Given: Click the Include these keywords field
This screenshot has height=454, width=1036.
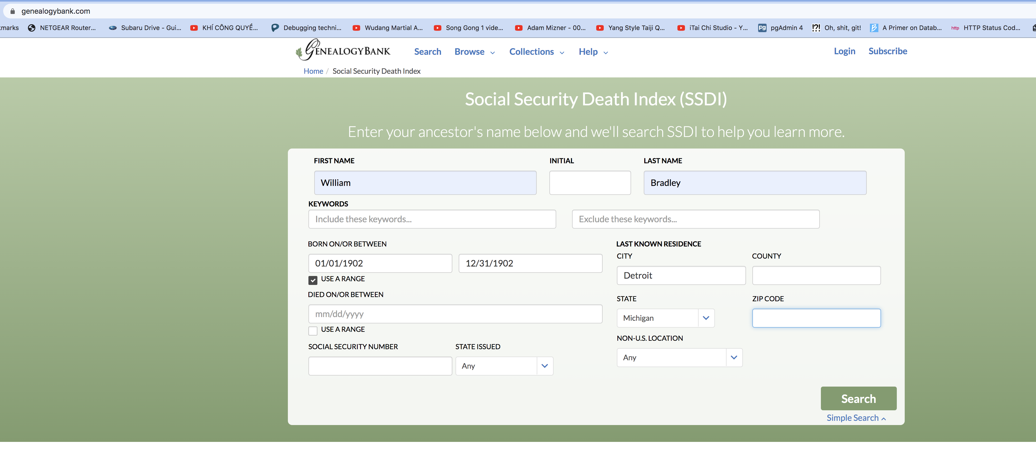Looking at the screenshot, I should 432,219.
